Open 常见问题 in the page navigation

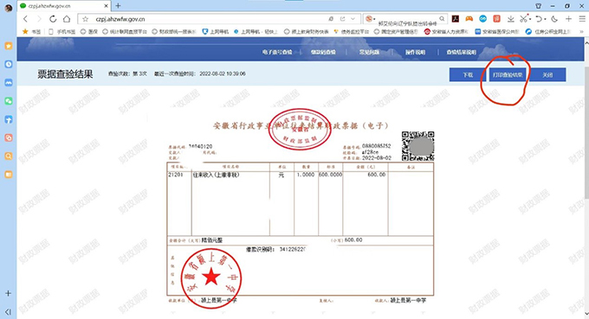[x=369, y=52]
